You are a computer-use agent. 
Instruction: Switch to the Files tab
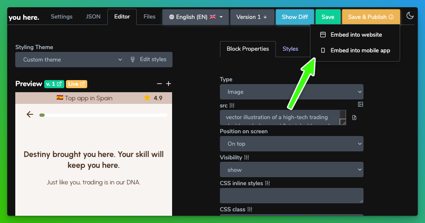[x=149, y=17]
